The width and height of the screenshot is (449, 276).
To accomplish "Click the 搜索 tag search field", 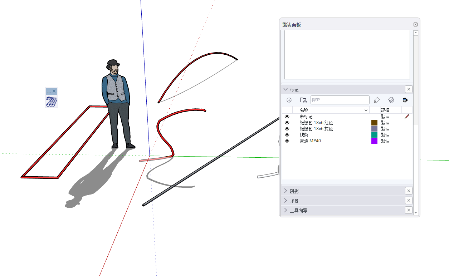I will coord(340,100).
